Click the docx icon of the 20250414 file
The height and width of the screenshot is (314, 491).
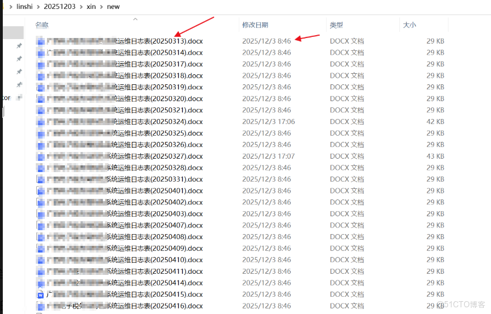pyautogui.click(x=40, y=283)
